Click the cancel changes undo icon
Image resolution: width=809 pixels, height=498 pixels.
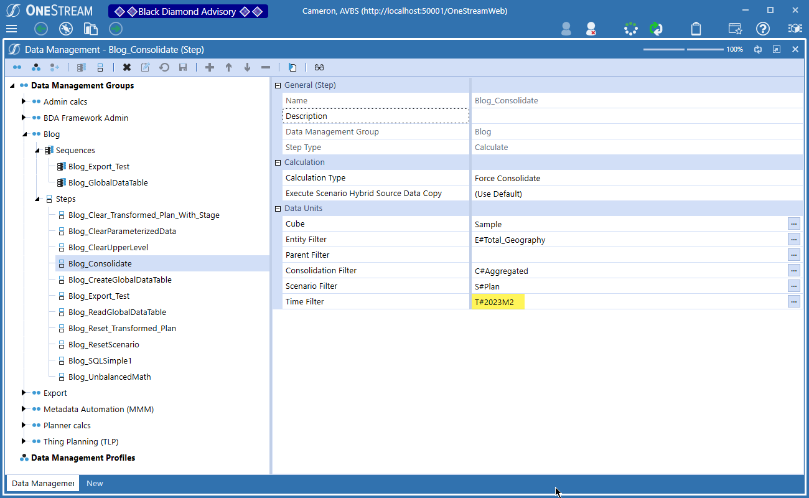click(164, 67)
